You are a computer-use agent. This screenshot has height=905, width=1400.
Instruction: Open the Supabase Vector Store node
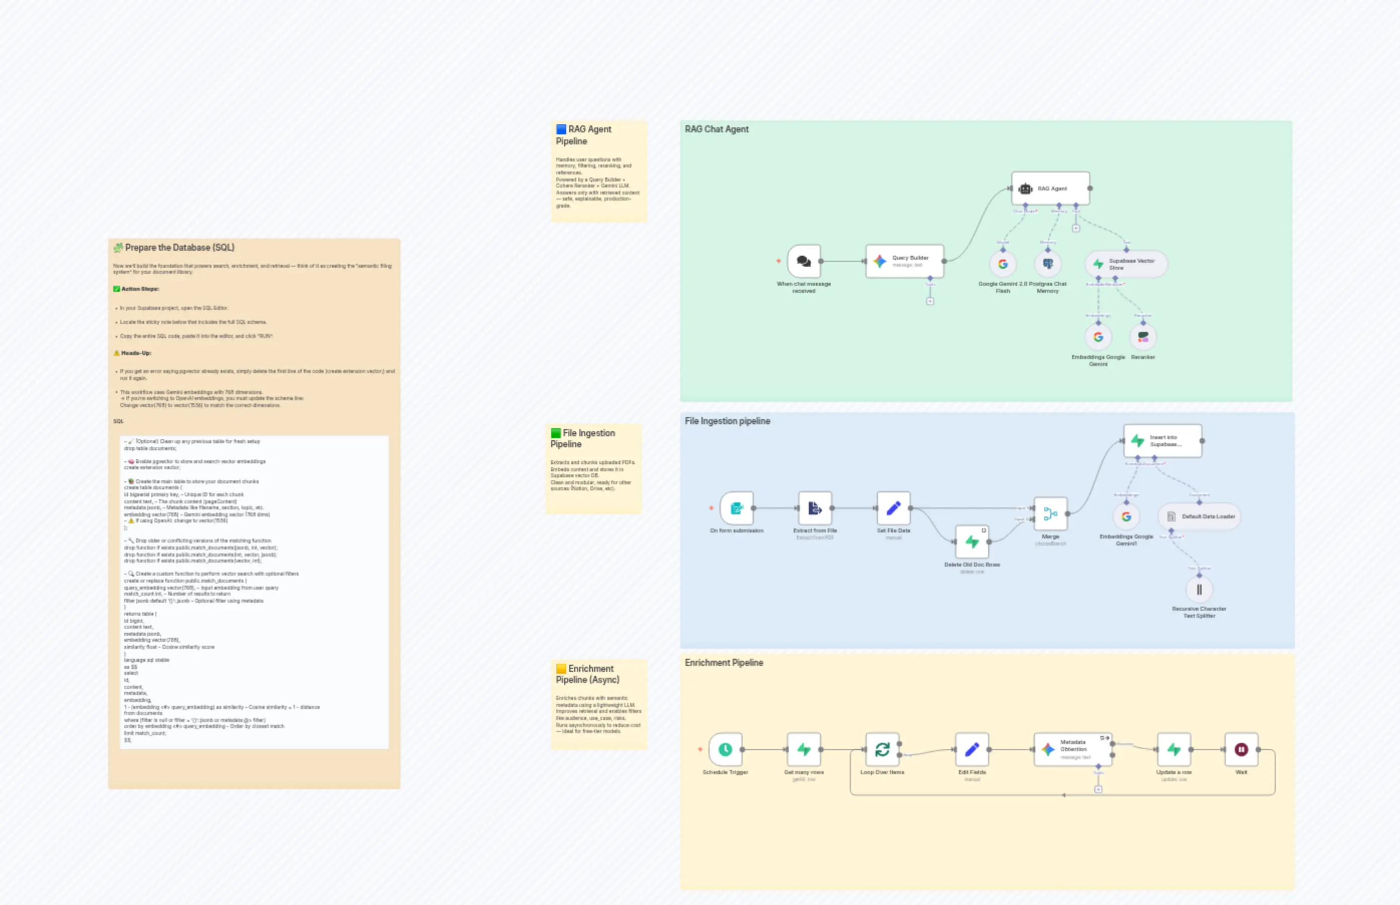point(1125,263)
